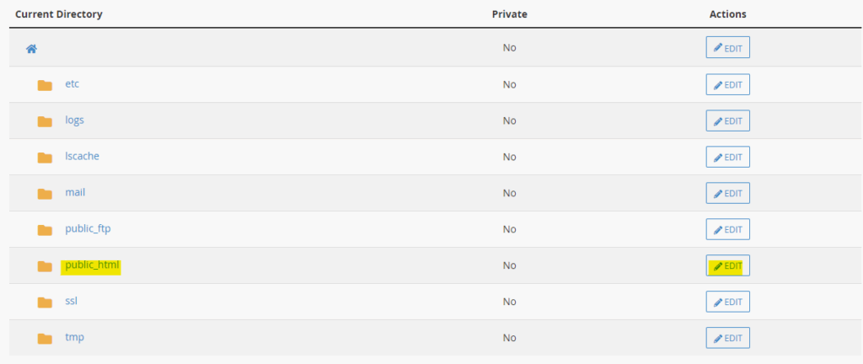863x364 pixels.
Task: Click the logs folder icon
Action: (x=46, y=121)
